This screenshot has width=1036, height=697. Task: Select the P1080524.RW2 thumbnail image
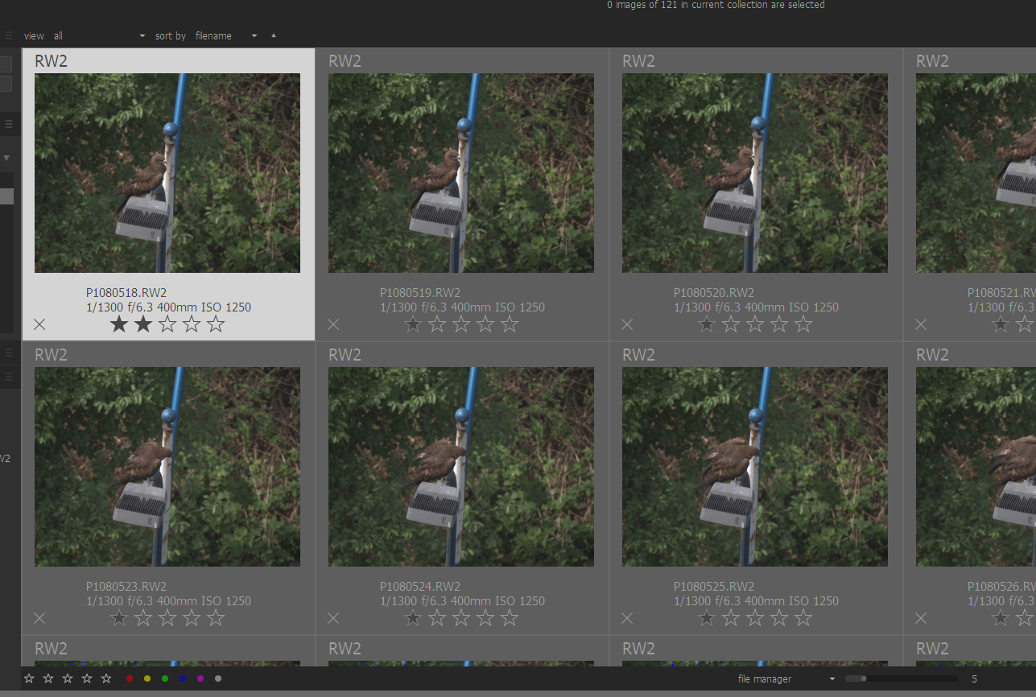pos(461,467)
